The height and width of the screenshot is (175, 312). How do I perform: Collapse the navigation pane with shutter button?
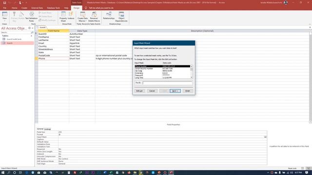pos(33,28)
